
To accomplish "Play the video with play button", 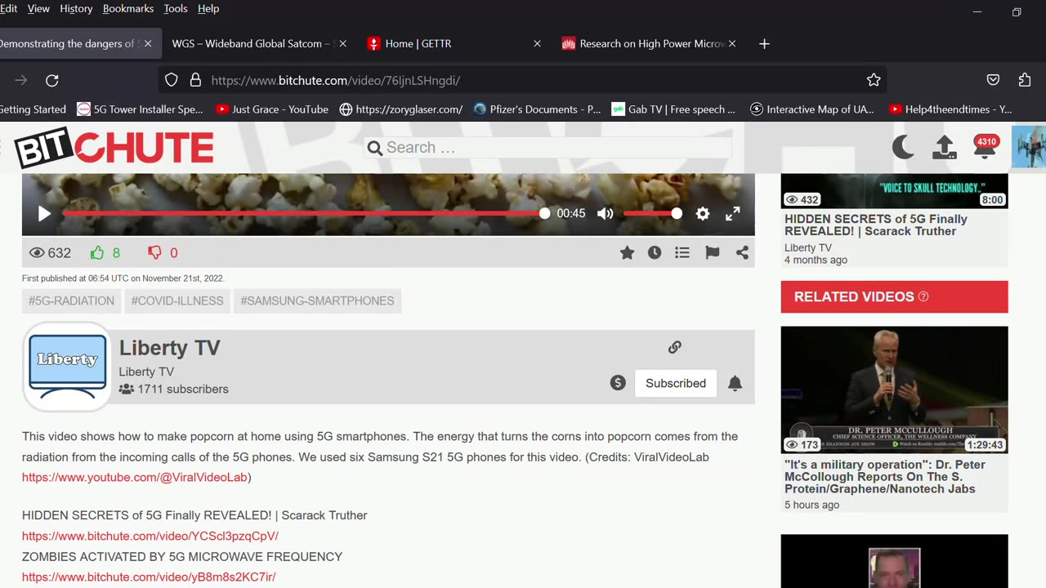I will [x=44, y=214].
